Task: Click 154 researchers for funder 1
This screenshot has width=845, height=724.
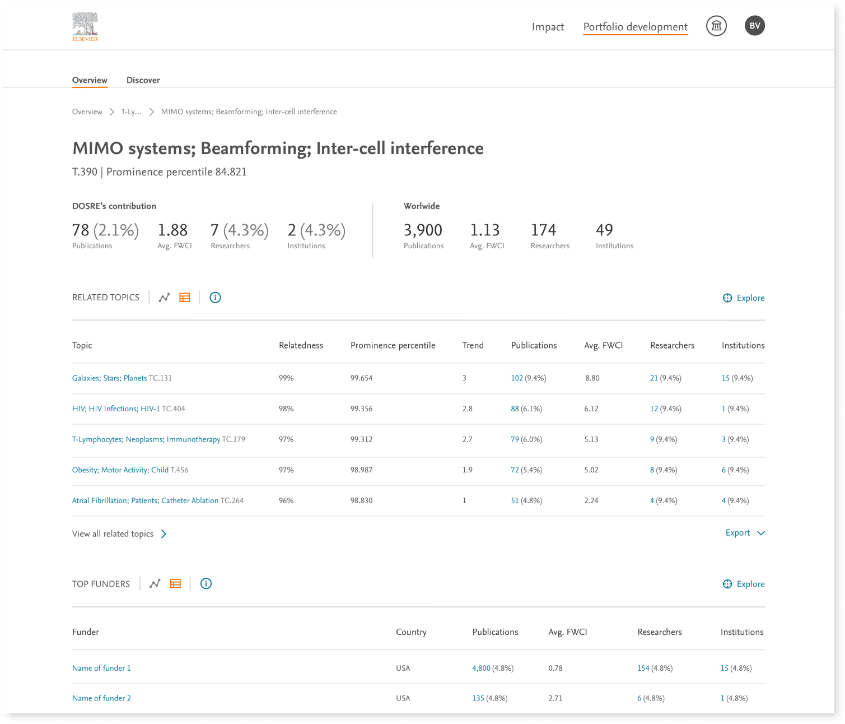Action: (x=643, y=669)
